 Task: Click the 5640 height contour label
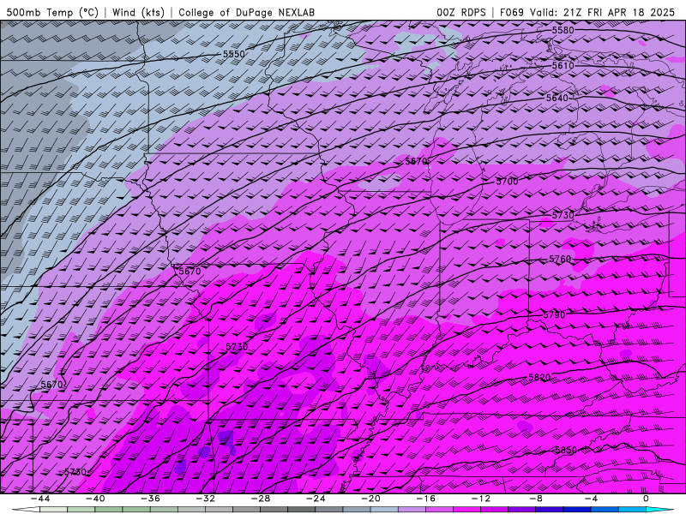point(557,98)
